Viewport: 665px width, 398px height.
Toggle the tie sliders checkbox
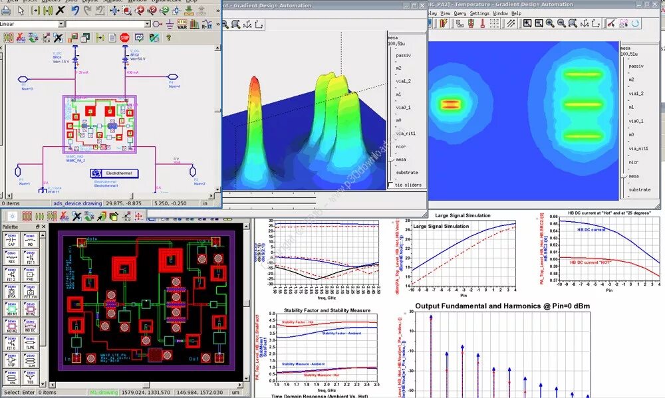click(x=390, y=185)
